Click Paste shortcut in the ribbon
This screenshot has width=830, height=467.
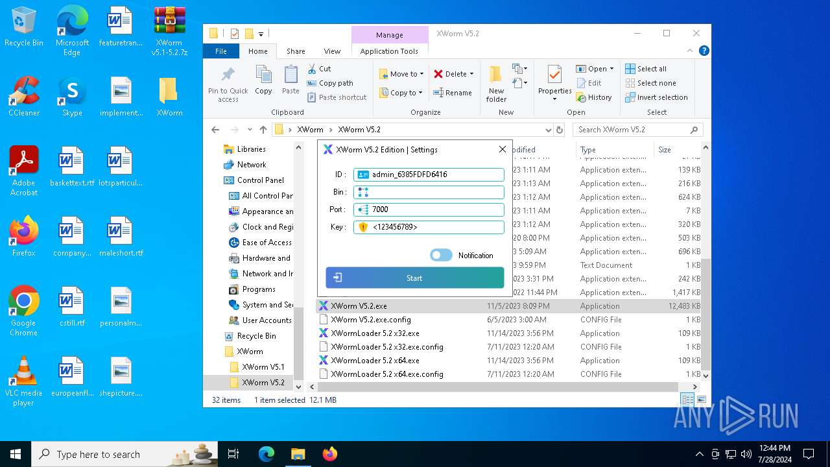tap(337, 97)
